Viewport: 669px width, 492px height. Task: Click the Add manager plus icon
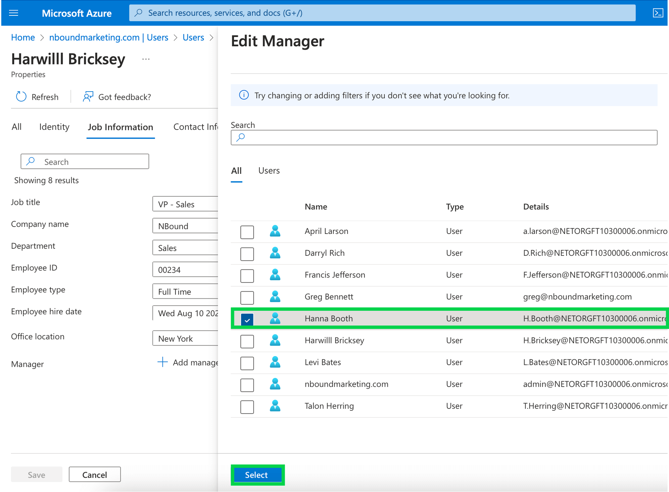162,362
